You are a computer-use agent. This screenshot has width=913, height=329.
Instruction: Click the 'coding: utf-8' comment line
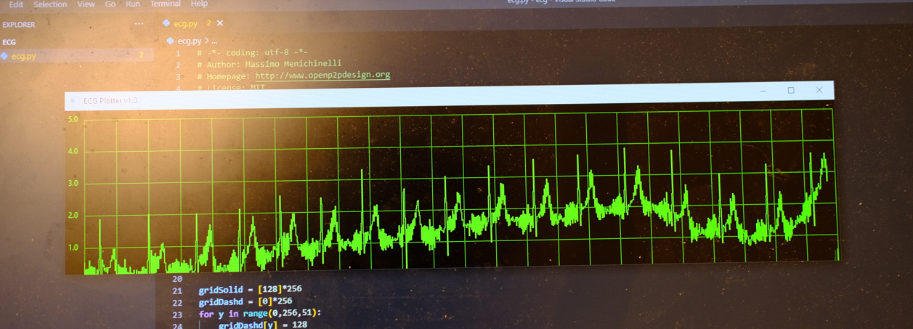[252, 53]
